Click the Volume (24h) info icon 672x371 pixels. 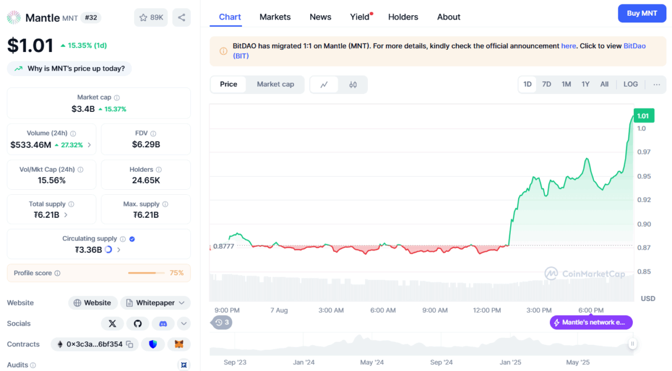coord(73,133)
